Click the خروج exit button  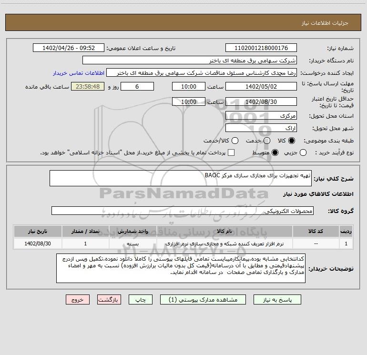point(78,300)
